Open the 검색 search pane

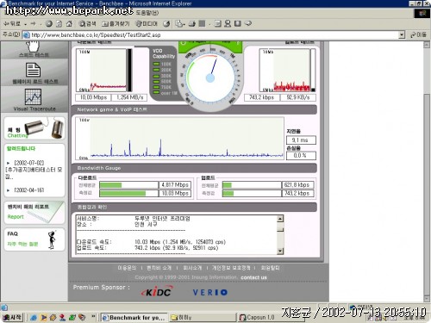[87, 23]
